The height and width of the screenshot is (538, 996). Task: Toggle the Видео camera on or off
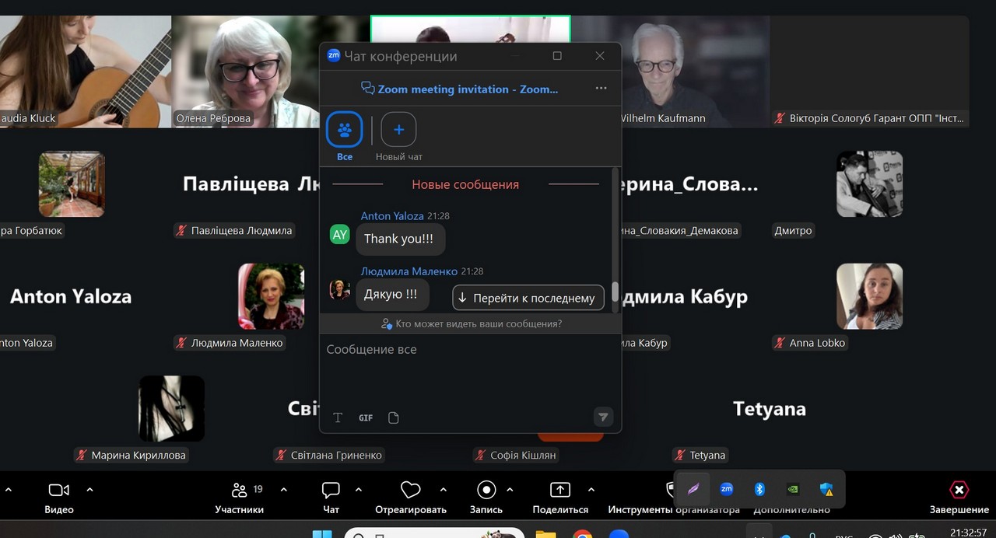pos(58,491)
